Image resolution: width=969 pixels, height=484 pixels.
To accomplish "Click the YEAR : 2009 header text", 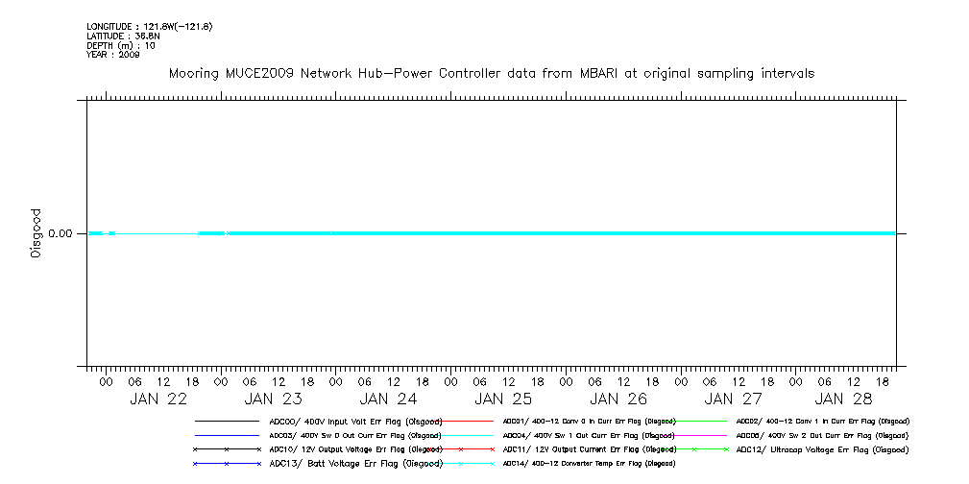I will 113,55.
